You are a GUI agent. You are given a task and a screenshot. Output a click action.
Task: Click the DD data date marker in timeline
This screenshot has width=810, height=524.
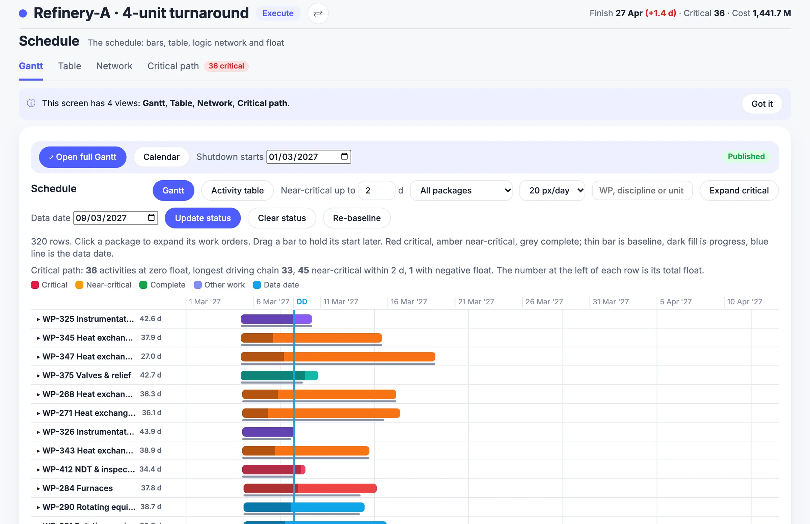point(301,301)
